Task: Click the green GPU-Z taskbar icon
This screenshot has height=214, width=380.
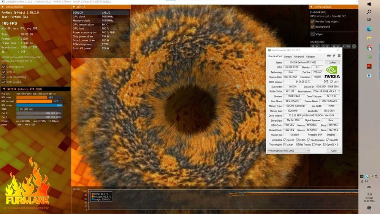Action: coord(369,57)
